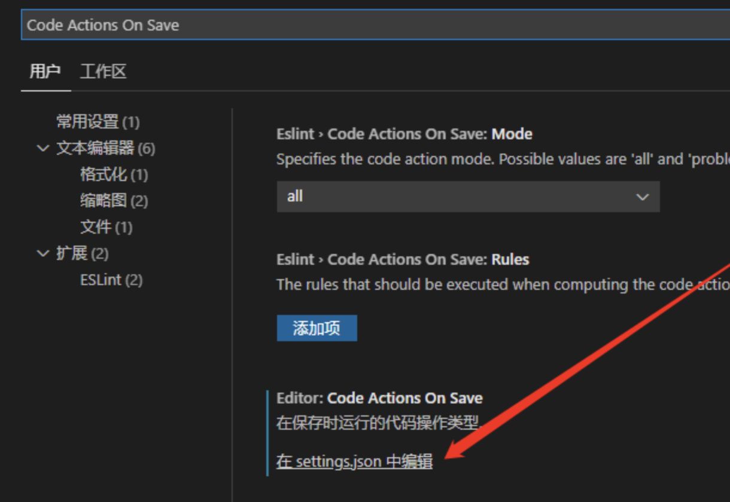Click the 在保存时运行的代码操作类型 description text

click(379, 423)
